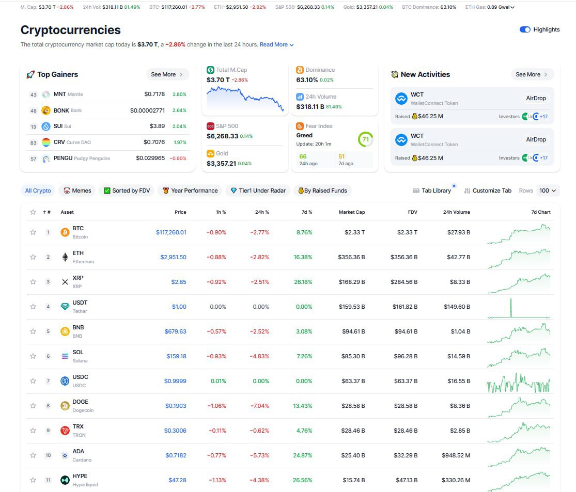The width and height of the screenshot is (576, 492).
Task: Open the By Raised Funds tab
Action: (x=322, y=191)
